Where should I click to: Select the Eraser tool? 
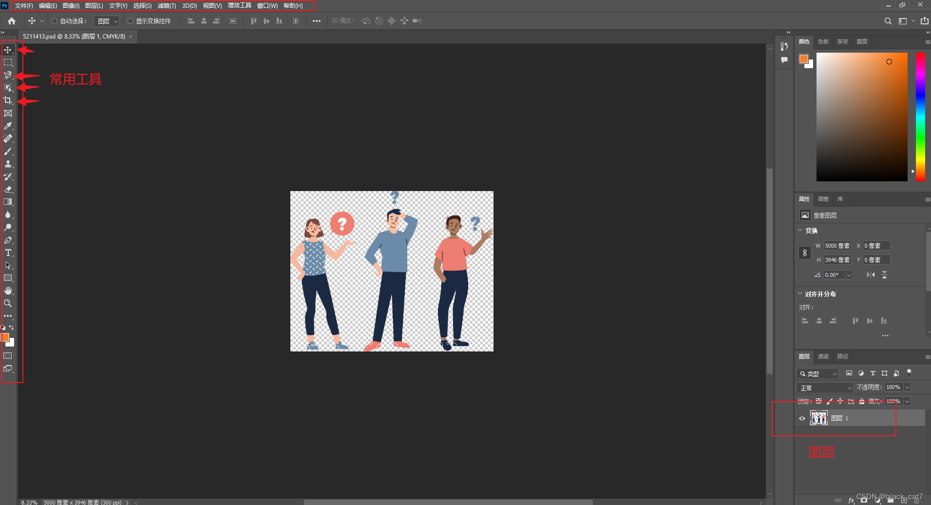[x=8, y=189]
